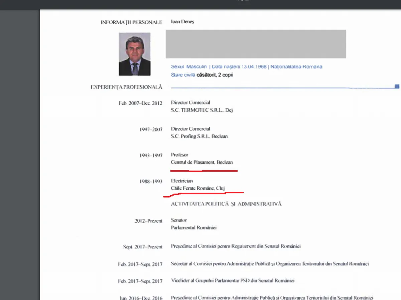Click the gray redacted contact block

pyautogui.click(x=256, y=44)
